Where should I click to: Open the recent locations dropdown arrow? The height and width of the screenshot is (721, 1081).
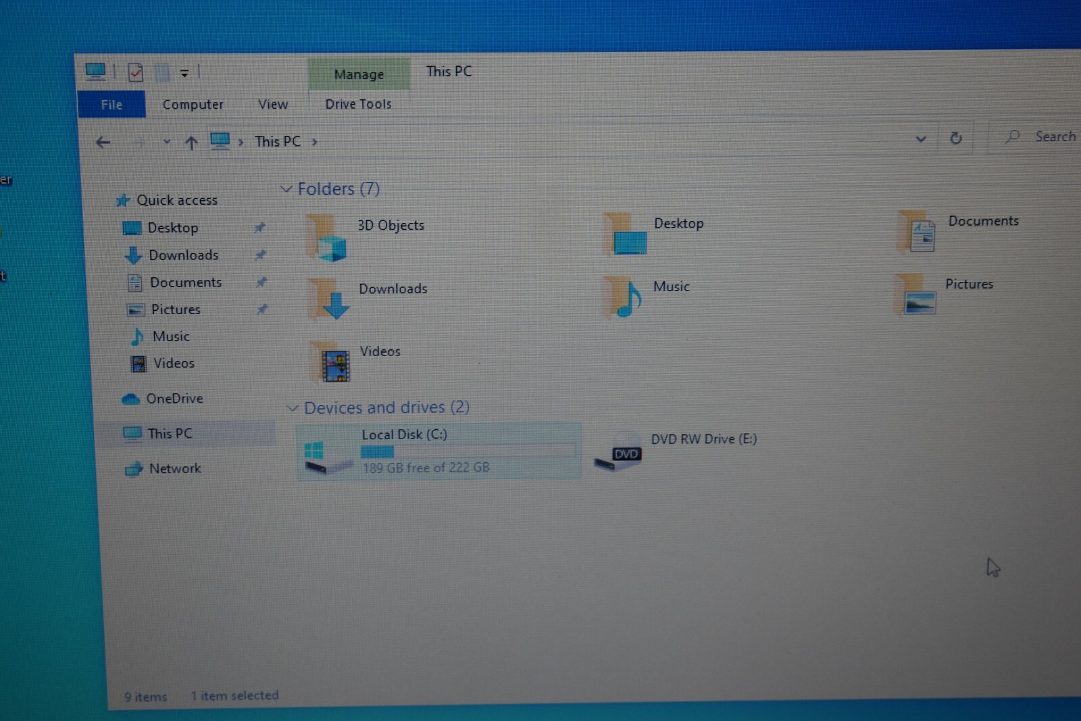(166, 142)
